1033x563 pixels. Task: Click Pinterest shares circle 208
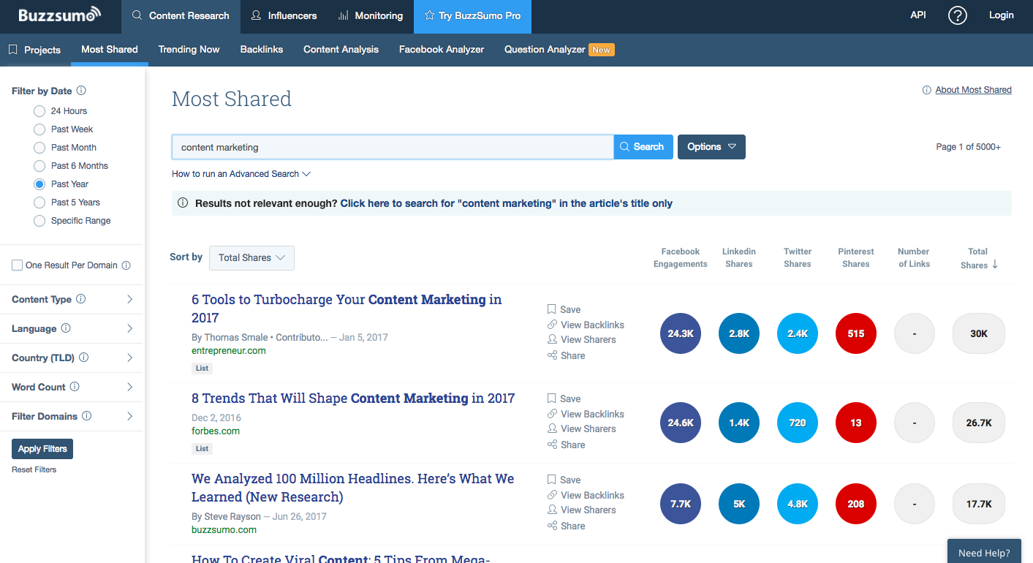coord(856,504)
